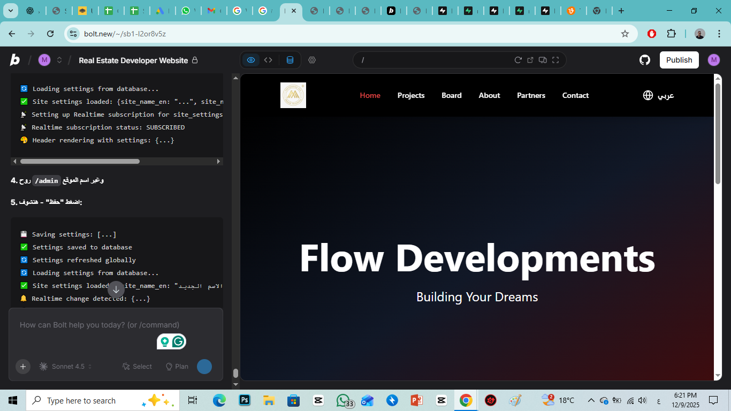Viewport: 731px width, 411px height.
Task: Click the horizontal scrollbar under the log
Action: pyautogui.click(x=80, y=161)
